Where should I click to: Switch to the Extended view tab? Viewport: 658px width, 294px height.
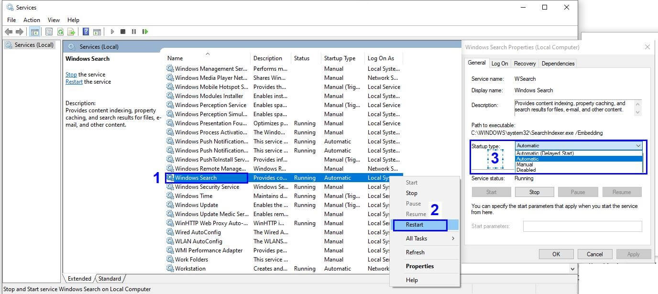tap(79, 279)
